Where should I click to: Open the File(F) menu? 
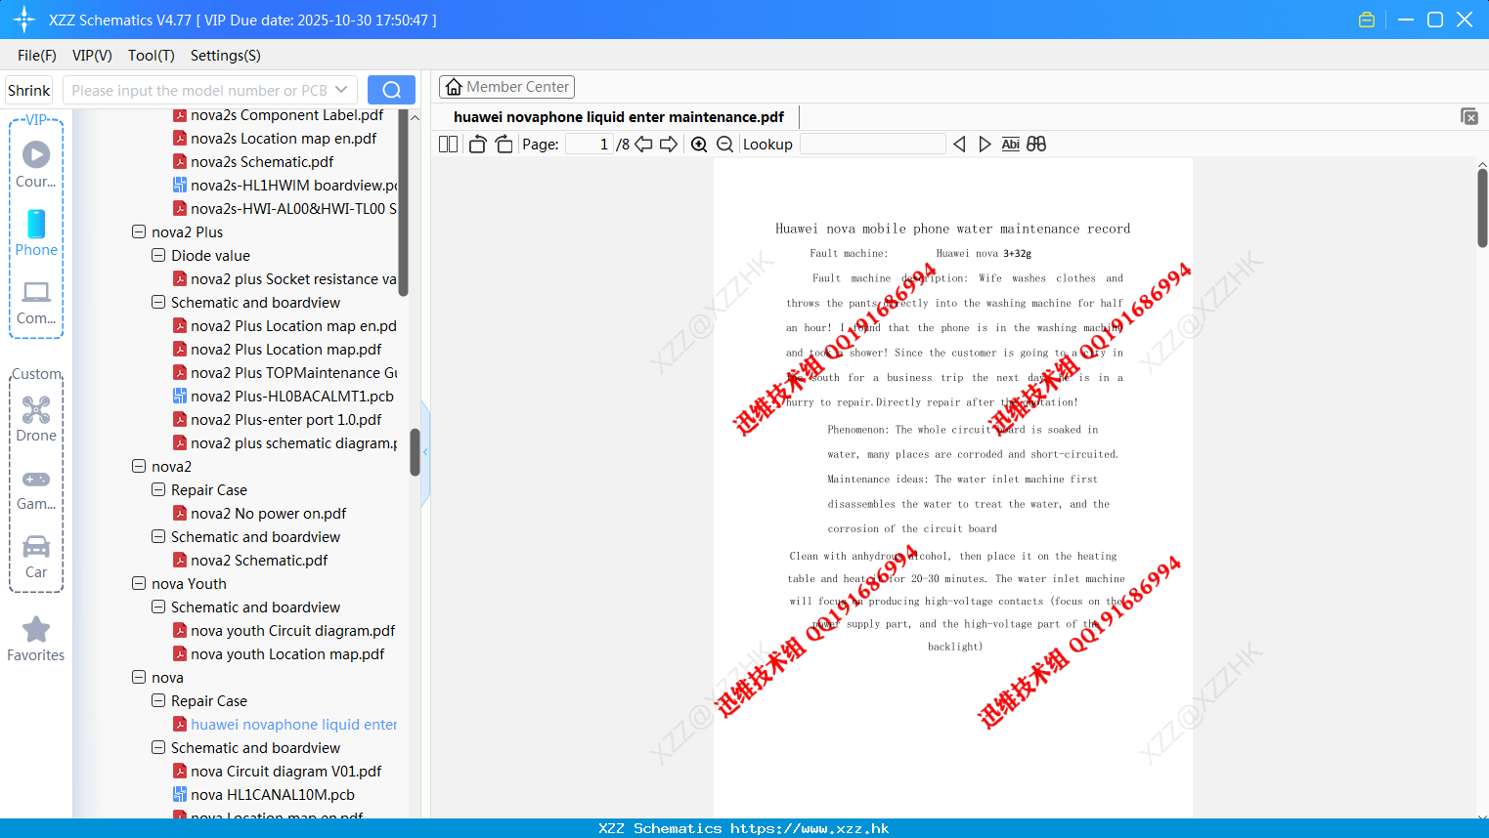pyautogui.click(x=37, y=56)
